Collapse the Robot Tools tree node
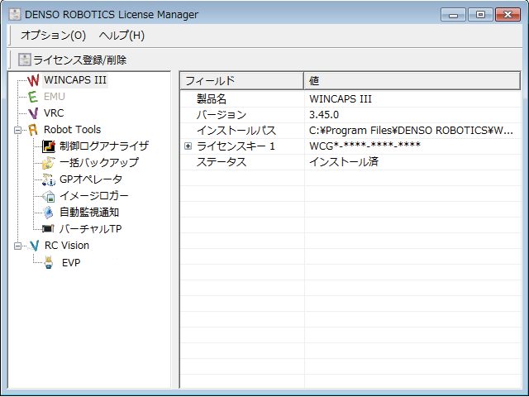Viewport: 529px width, 397px height. (x=17, y=131)
